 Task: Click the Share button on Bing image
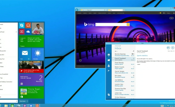171,18
